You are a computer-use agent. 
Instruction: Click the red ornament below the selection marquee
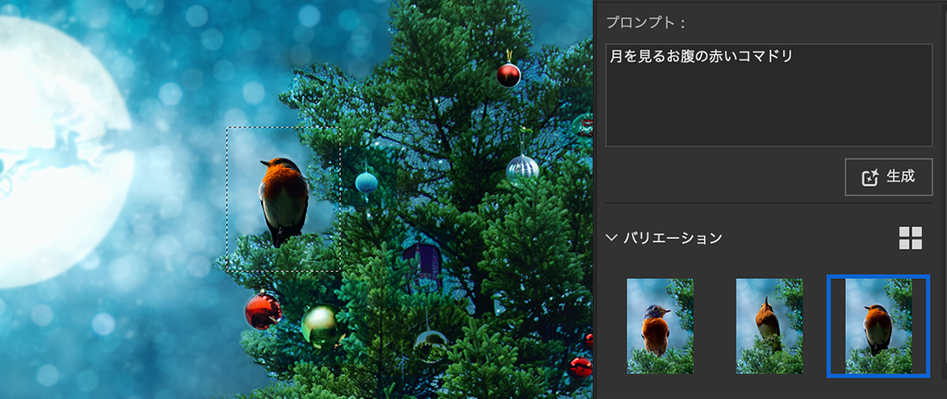tap(262, 311)
